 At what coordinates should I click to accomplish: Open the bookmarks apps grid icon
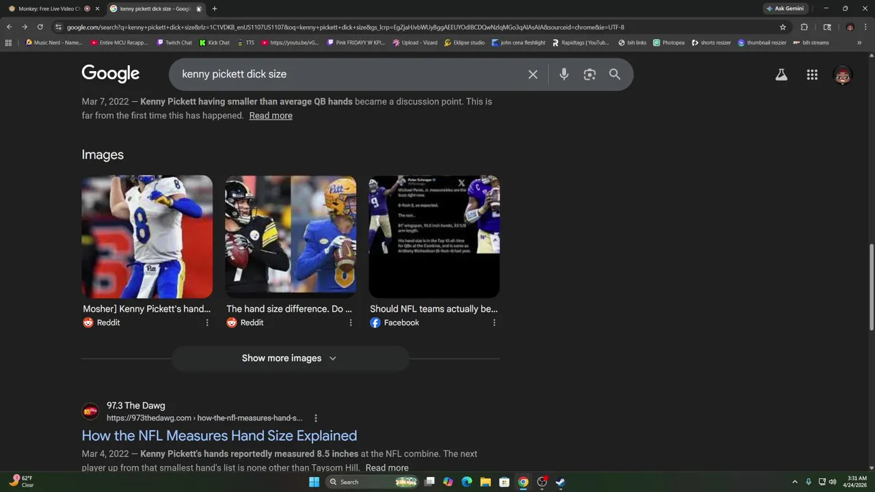pos(8,42)
